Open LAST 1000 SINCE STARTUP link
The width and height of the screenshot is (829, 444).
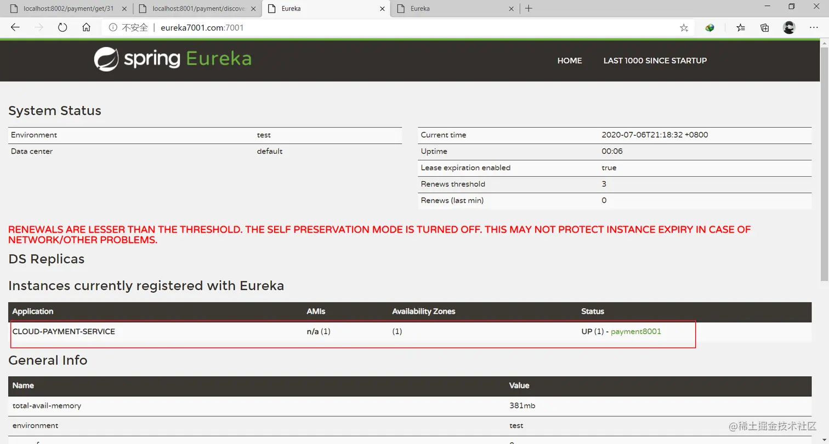click(655, 61)
